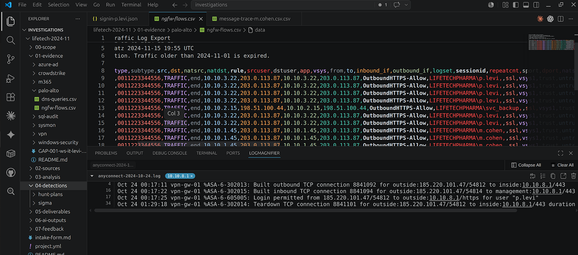Open the chat dropdown arrow in title bar
Viewport: 578px width, 255px height.
[x=407, y=5]
